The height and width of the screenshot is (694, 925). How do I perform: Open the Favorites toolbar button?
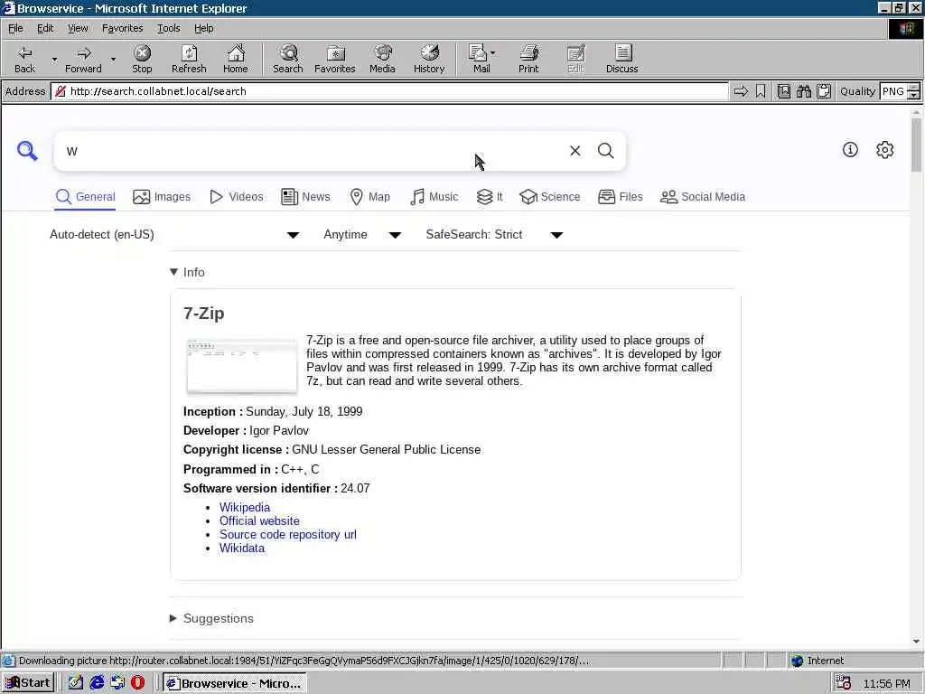pyautogui.click(x=334, y=59)
